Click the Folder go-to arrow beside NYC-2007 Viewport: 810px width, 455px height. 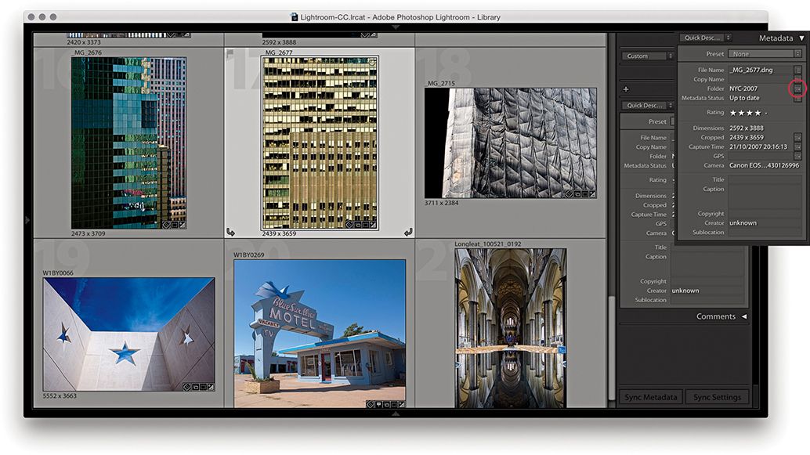tap(797, 88)
